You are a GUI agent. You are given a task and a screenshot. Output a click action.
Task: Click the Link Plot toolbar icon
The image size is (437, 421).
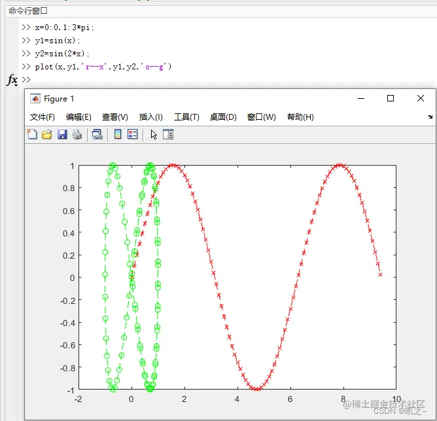pyautogui.click(x=97, y=134)
